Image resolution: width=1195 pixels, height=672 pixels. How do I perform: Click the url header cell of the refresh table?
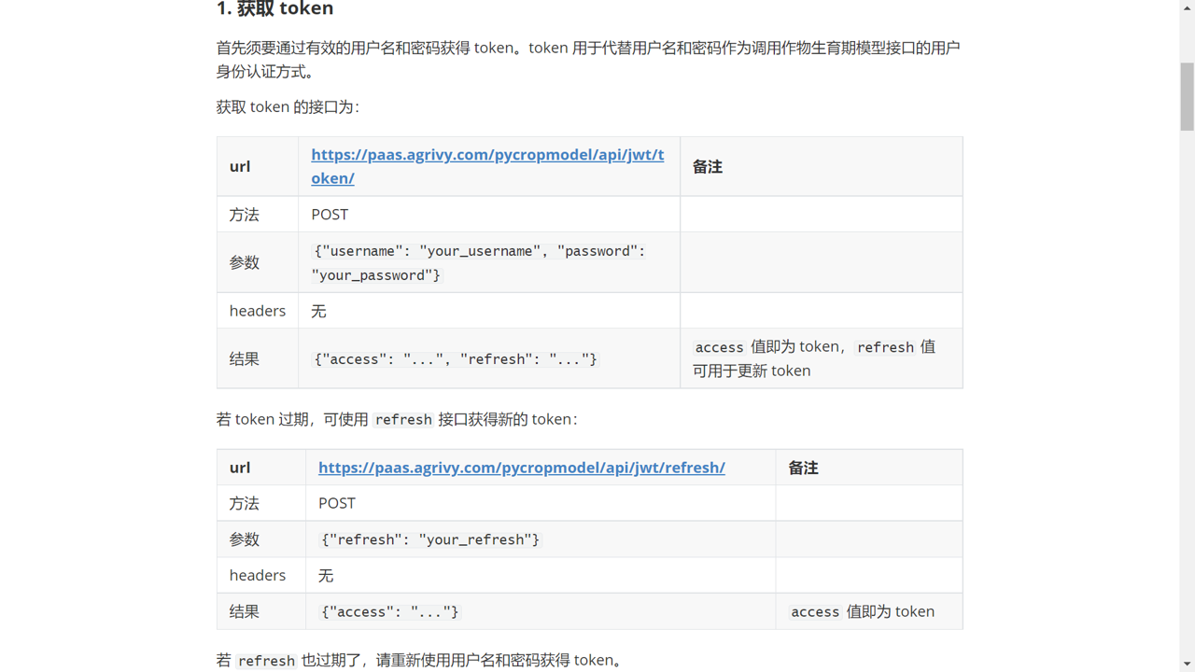tap(240, 468)
